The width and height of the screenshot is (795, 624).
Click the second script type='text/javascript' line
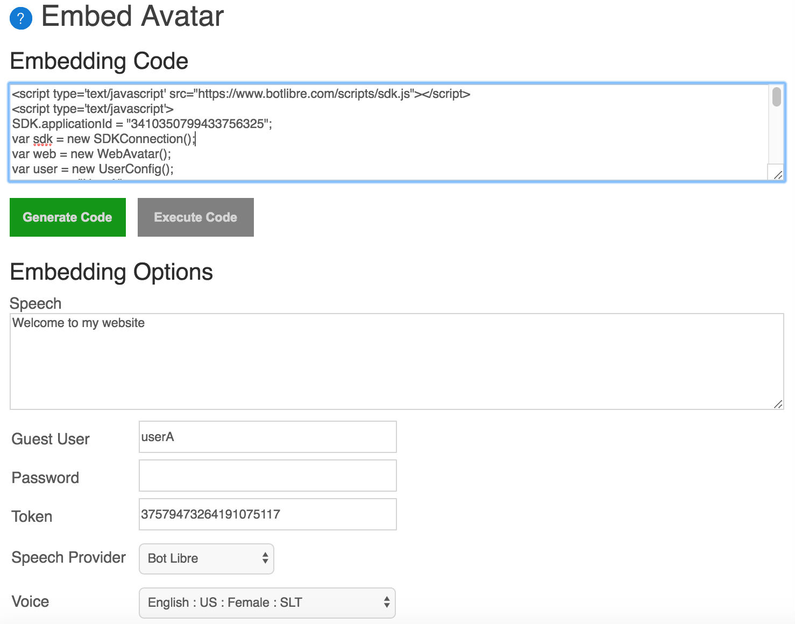point(93,109)
